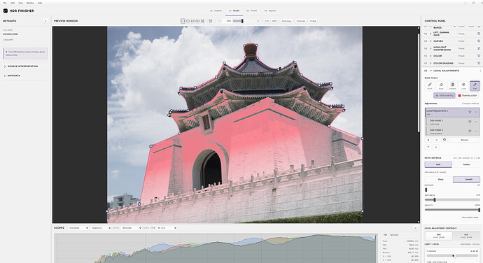Collapse the Metadata side panel

pos(45,21)
